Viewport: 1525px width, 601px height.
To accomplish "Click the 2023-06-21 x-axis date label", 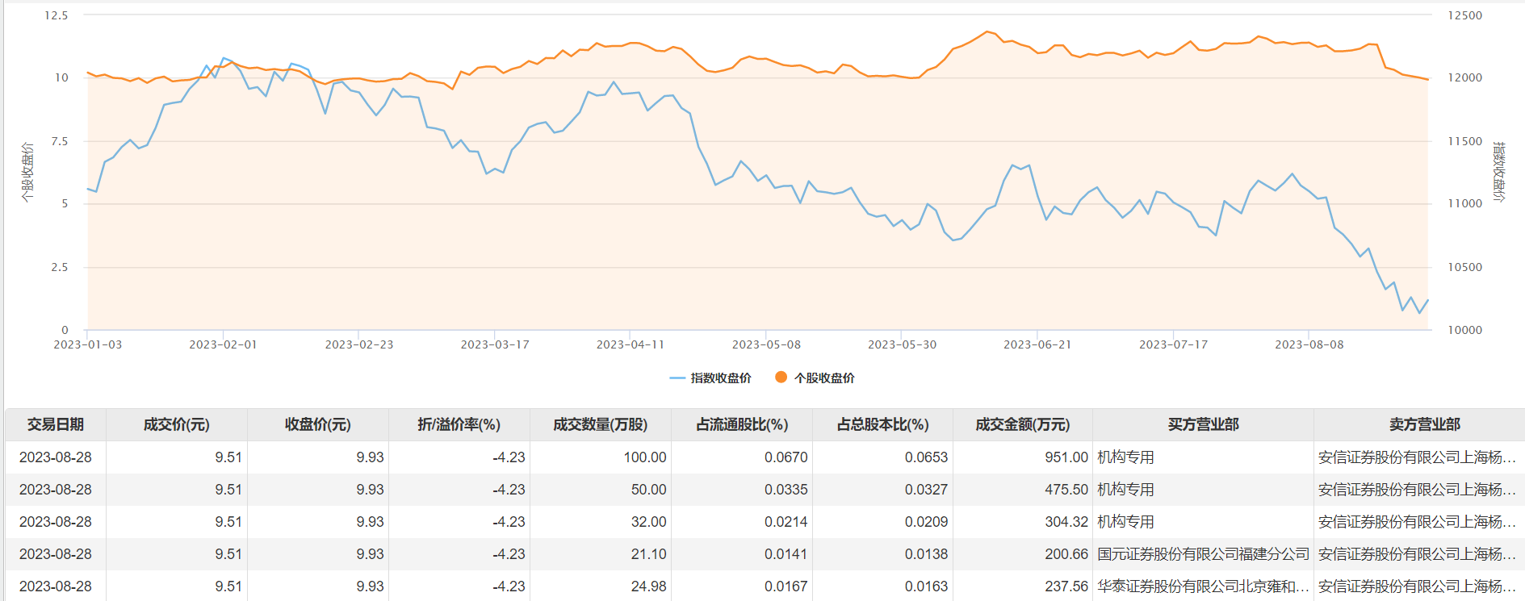I will click(x=1037, y=344).
